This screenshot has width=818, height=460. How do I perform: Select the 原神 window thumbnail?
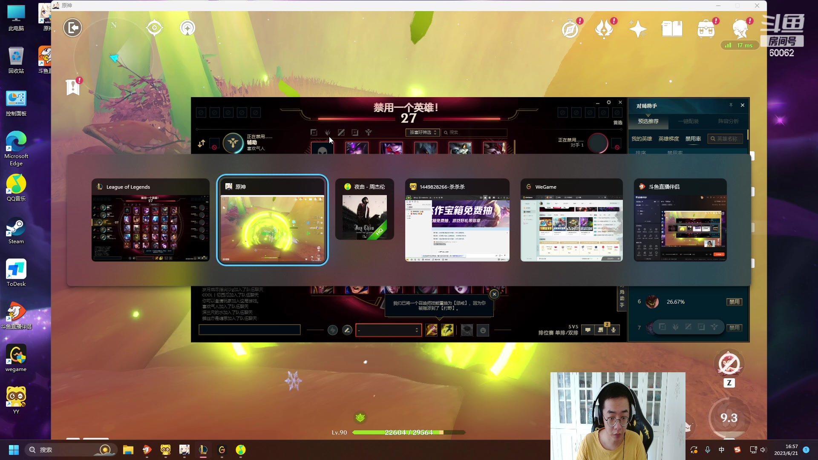273,220
